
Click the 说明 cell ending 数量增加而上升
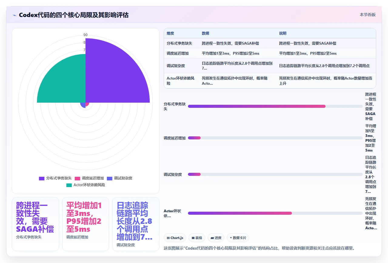pyautogui.click(x=326, y=81)
